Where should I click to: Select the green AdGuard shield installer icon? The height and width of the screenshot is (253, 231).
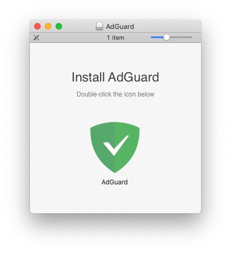[x=115, y=147]
